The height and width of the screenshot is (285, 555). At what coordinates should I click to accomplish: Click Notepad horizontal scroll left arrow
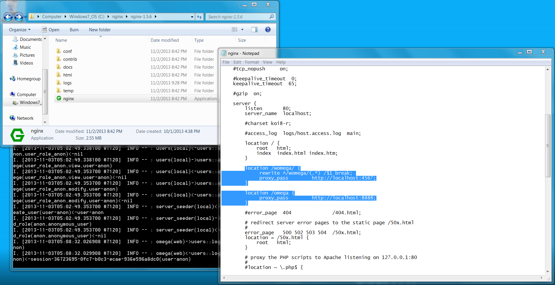224,278
